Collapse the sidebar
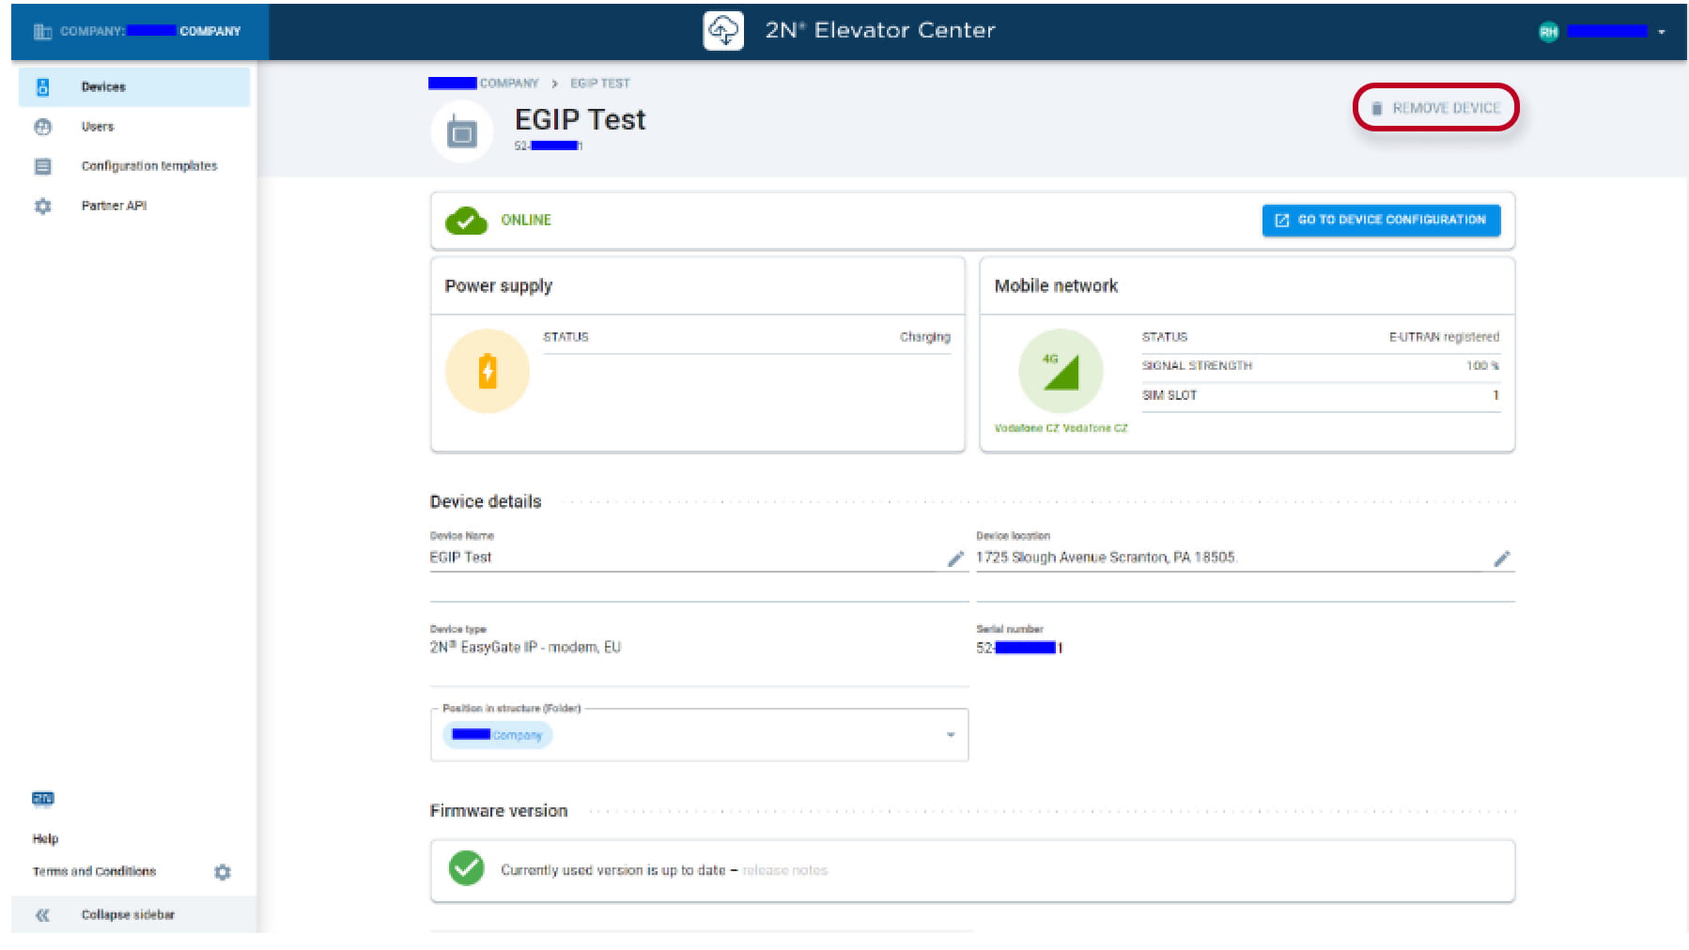 tap(134, 914)
